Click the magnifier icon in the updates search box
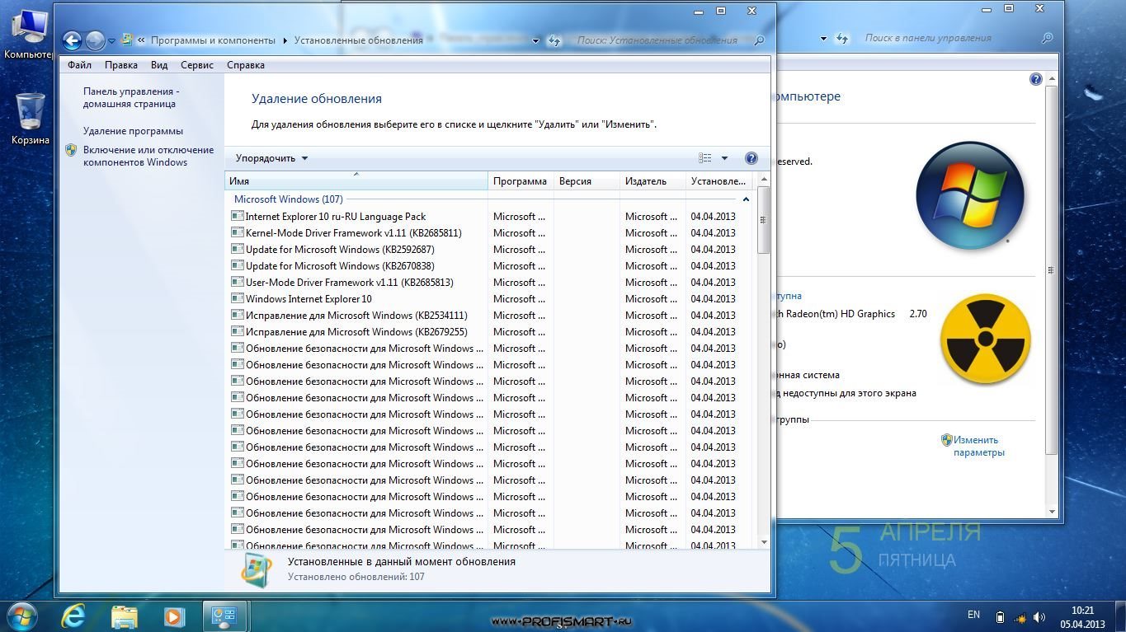 [760, 40]
